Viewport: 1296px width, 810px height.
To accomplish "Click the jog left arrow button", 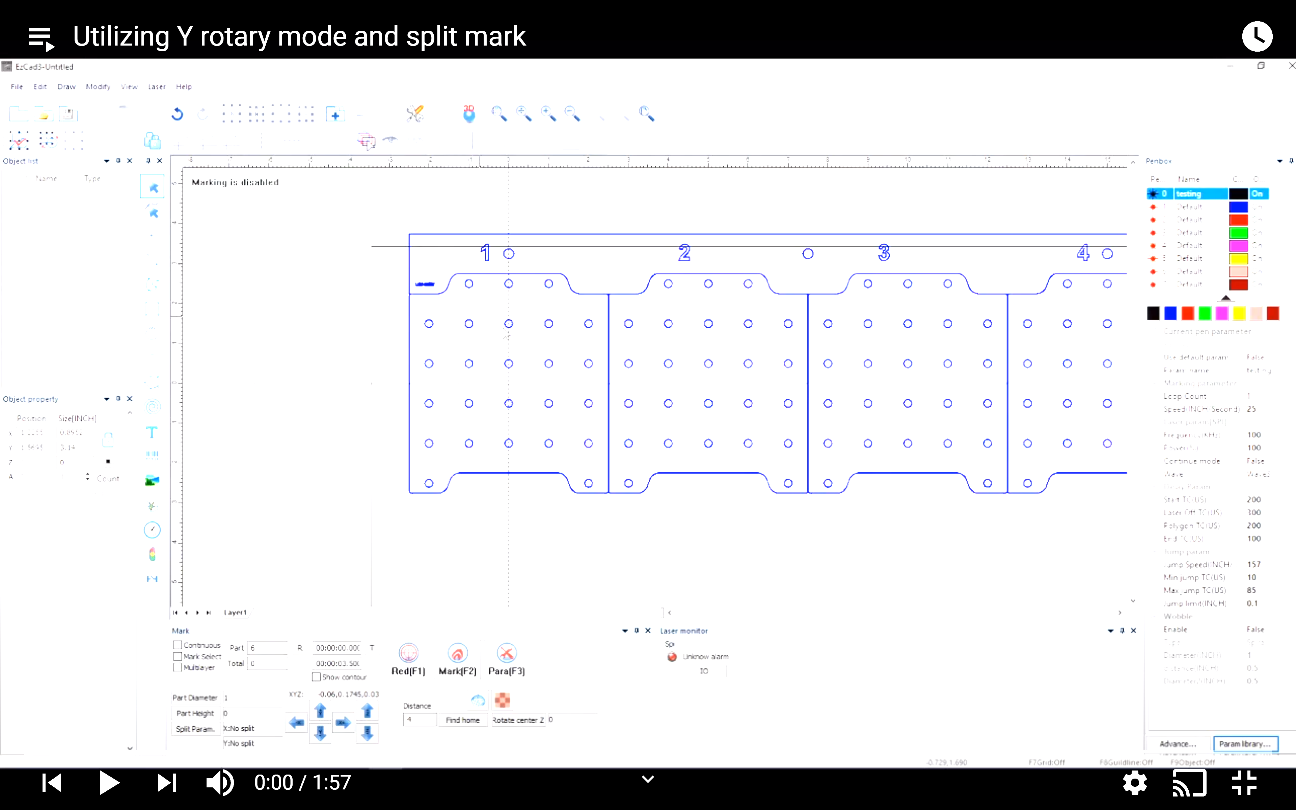I will [296, 723].
